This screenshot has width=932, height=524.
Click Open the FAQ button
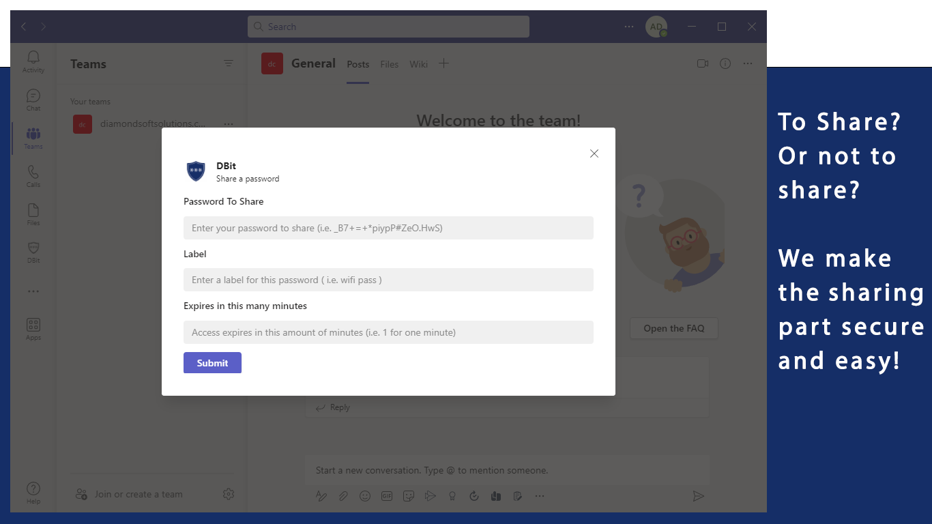pyautogui.click(x=674, y=328)
